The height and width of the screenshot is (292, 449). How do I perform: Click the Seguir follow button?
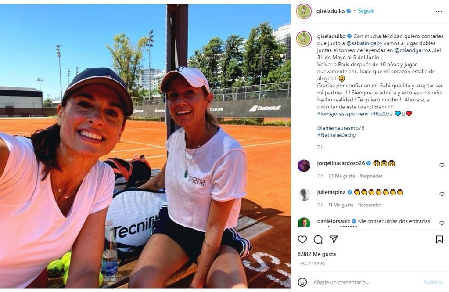366,11
